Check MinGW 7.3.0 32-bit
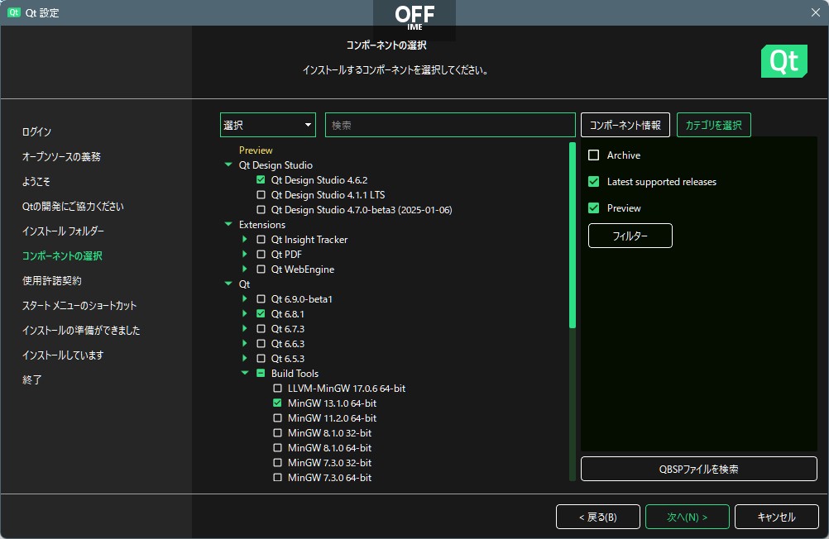 [x=277, y=462]
